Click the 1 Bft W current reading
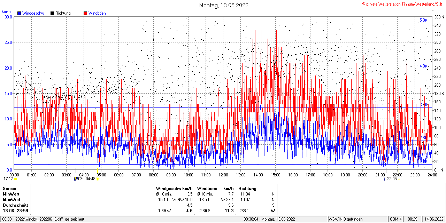The image size is (446, 223). click(164, 211)
